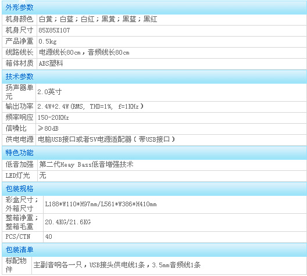Click the value 20.4KG/21.6KG
Viewport: 307px width, 276px height.
[68, 222]
